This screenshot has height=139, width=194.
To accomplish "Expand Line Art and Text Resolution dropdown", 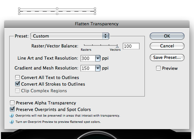I will pos(98,58).
